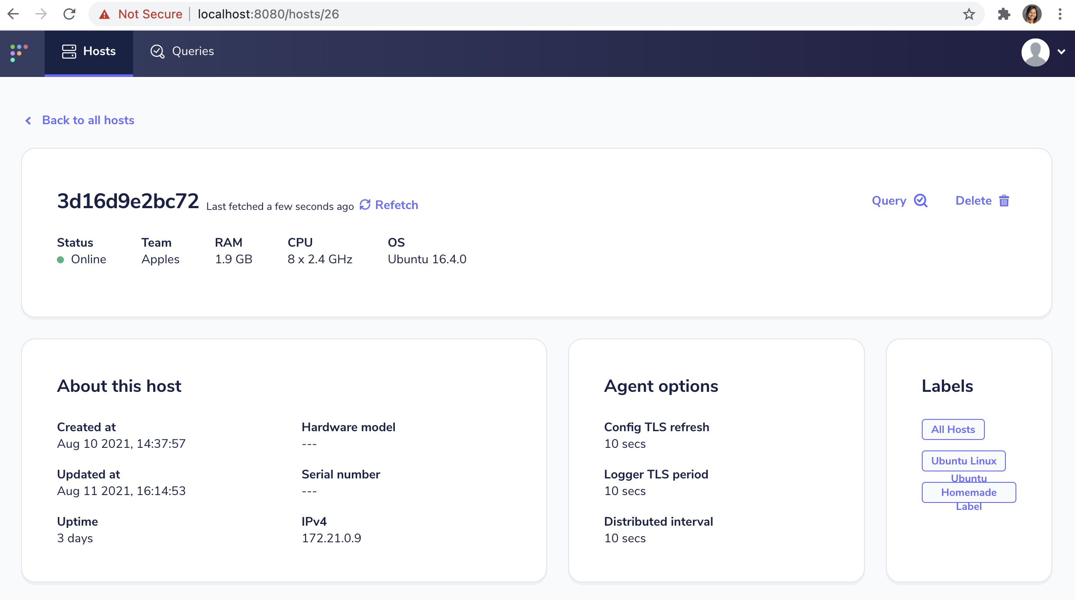The image size is (1075, 600).
Task: Click the OS value Ubuntu 16.4.0
Action: point(427,259)
